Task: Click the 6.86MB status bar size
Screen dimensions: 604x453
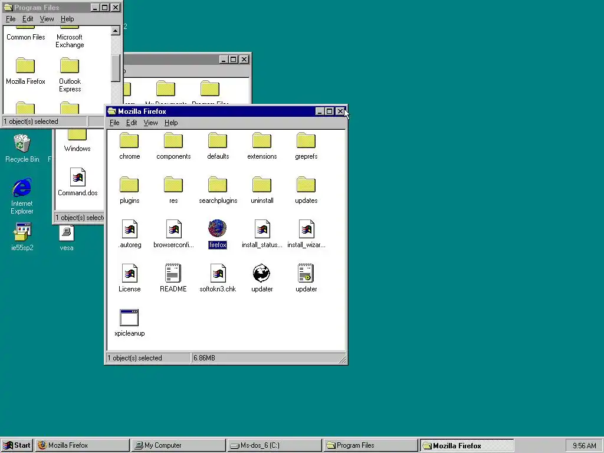Action: [x=204, y=358]
